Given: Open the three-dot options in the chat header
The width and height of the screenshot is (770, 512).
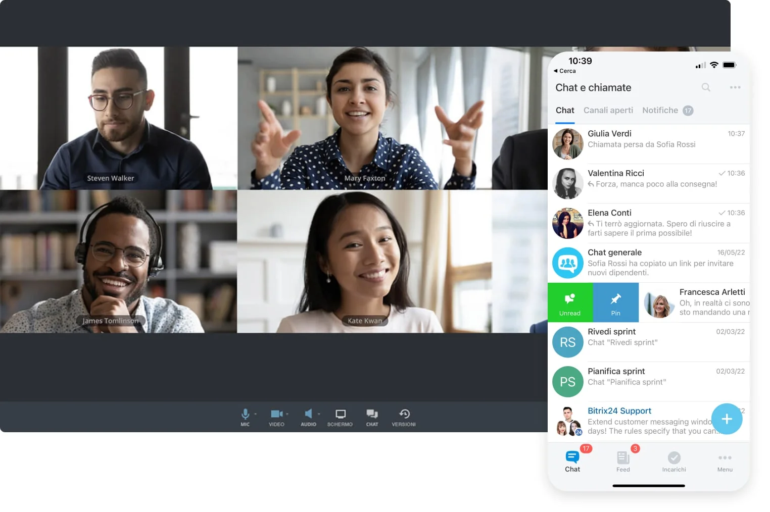Looking at the screenshot, I should [735, 87].
